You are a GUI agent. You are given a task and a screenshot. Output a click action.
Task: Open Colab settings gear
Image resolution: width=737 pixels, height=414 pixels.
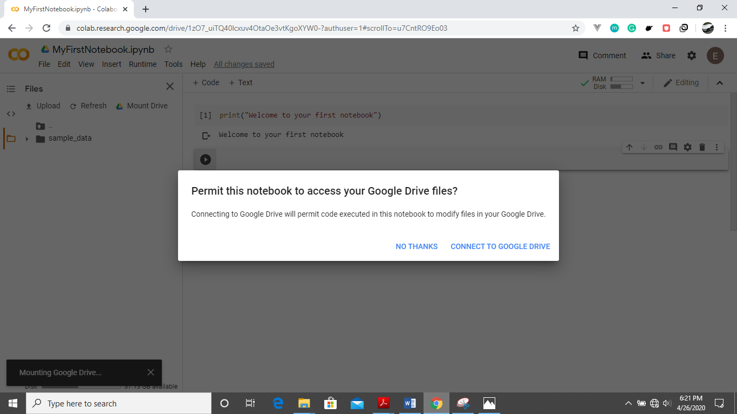click(x=692, y=56)
